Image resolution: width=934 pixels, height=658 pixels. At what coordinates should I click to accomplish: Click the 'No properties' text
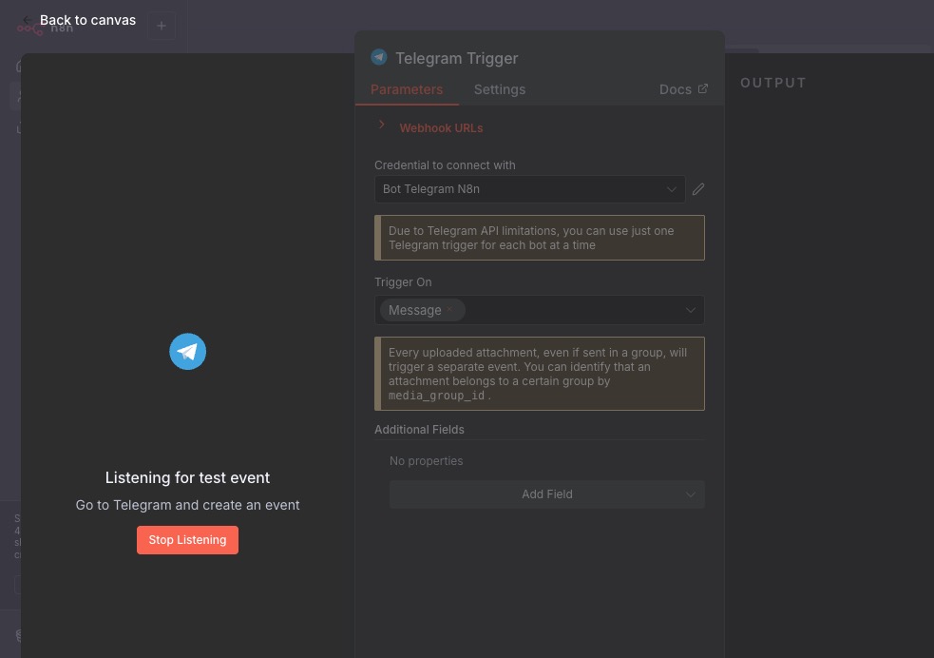(x=426, y=461)
